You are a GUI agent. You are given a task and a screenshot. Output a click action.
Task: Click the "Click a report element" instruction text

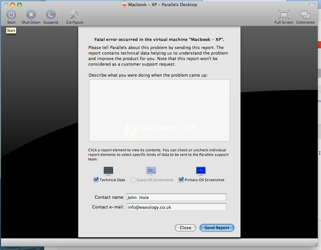158,155
